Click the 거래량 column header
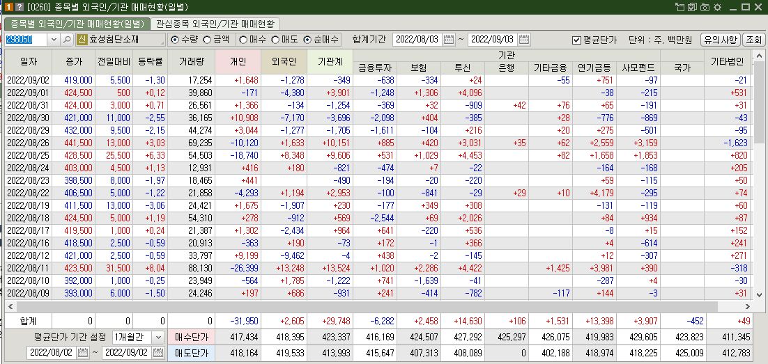The width and height of the screenshot is (768, 364). pos(191,62)
